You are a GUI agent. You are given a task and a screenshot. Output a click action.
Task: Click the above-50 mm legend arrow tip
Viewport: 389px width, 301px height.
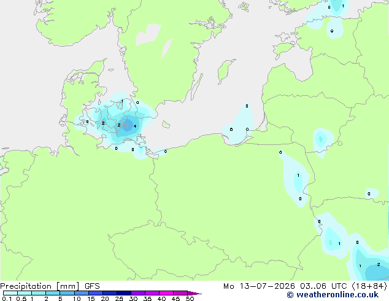tap(194, 293)
